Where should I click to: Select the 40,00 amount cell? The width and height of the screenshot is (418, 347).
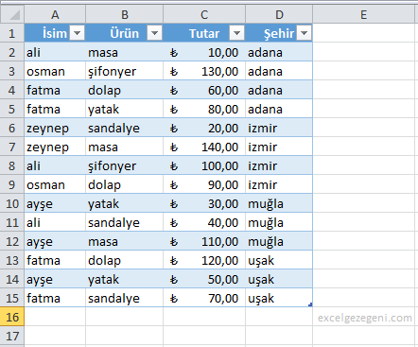tap(204, 222)
